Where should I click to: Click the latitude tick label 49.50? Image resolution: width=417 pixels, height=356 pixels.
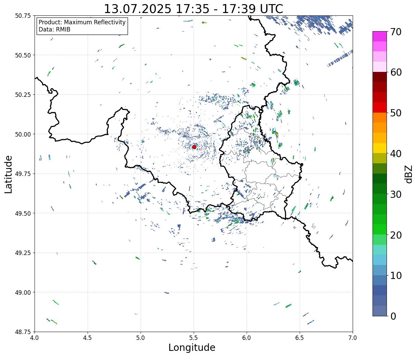coord(23,213)
